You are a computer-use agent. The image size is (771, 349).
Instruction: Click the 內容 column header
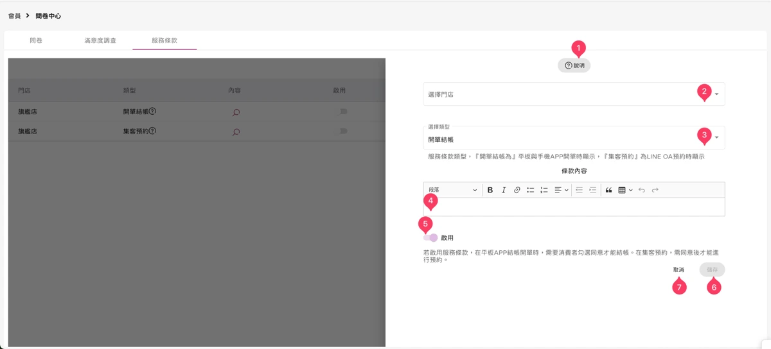(235, 91)
